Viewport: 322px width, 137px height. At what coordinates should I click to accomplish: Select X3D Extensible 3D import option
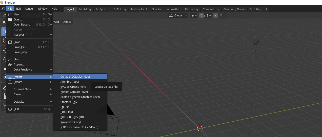click(x=80, y=127)
